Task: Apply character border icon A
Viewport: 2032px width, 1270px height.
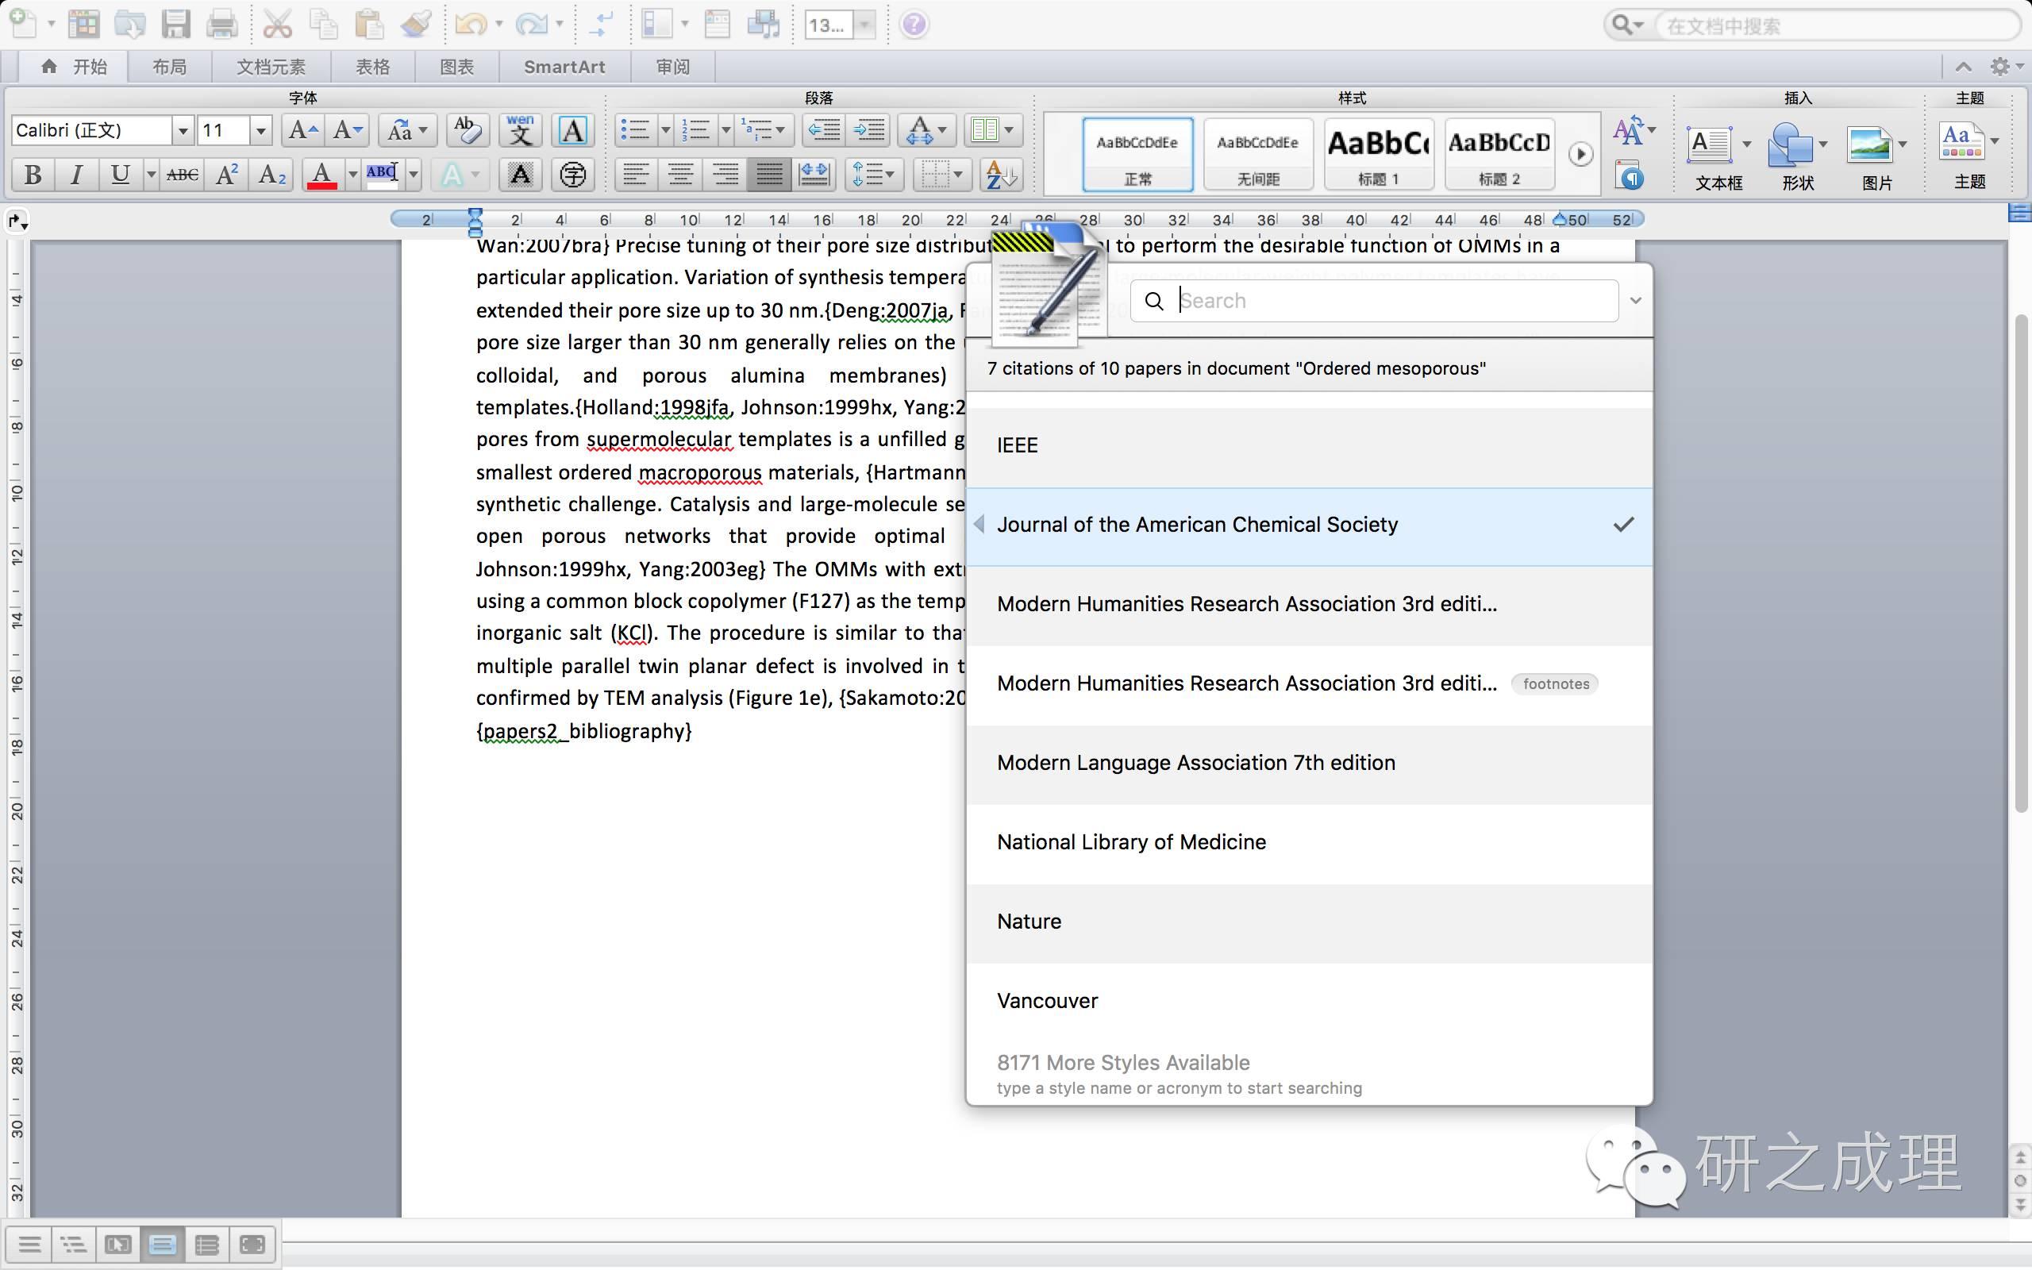Action: click(572, 130)
